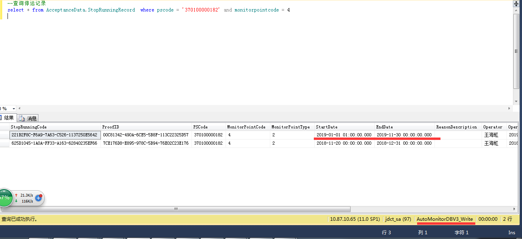Click the 行 3 line indicator
The height and width of the screenshot is (239, 522).
pos(386,233)
